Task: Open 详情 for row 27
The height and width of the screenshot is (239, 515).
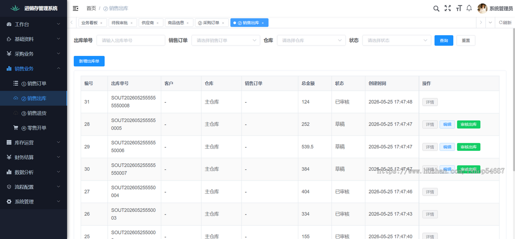Action: pyautogui.click(x=430, y=192)
